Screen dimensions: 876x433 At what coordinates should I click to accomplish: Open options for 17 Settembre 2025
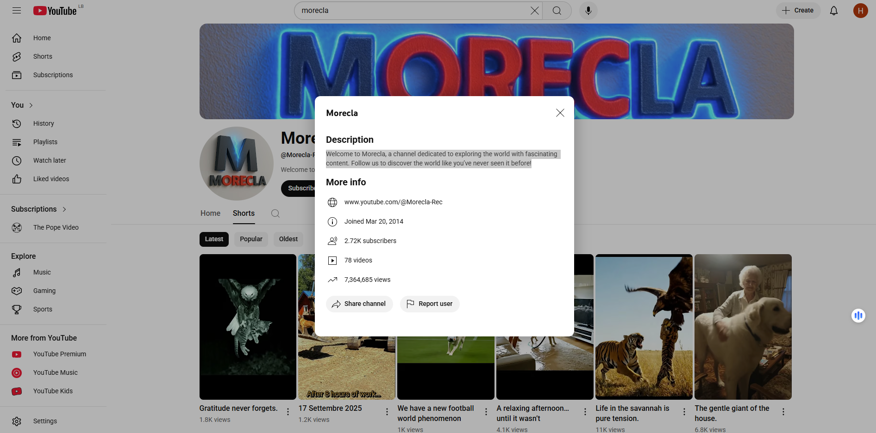[x=387, y=412]
